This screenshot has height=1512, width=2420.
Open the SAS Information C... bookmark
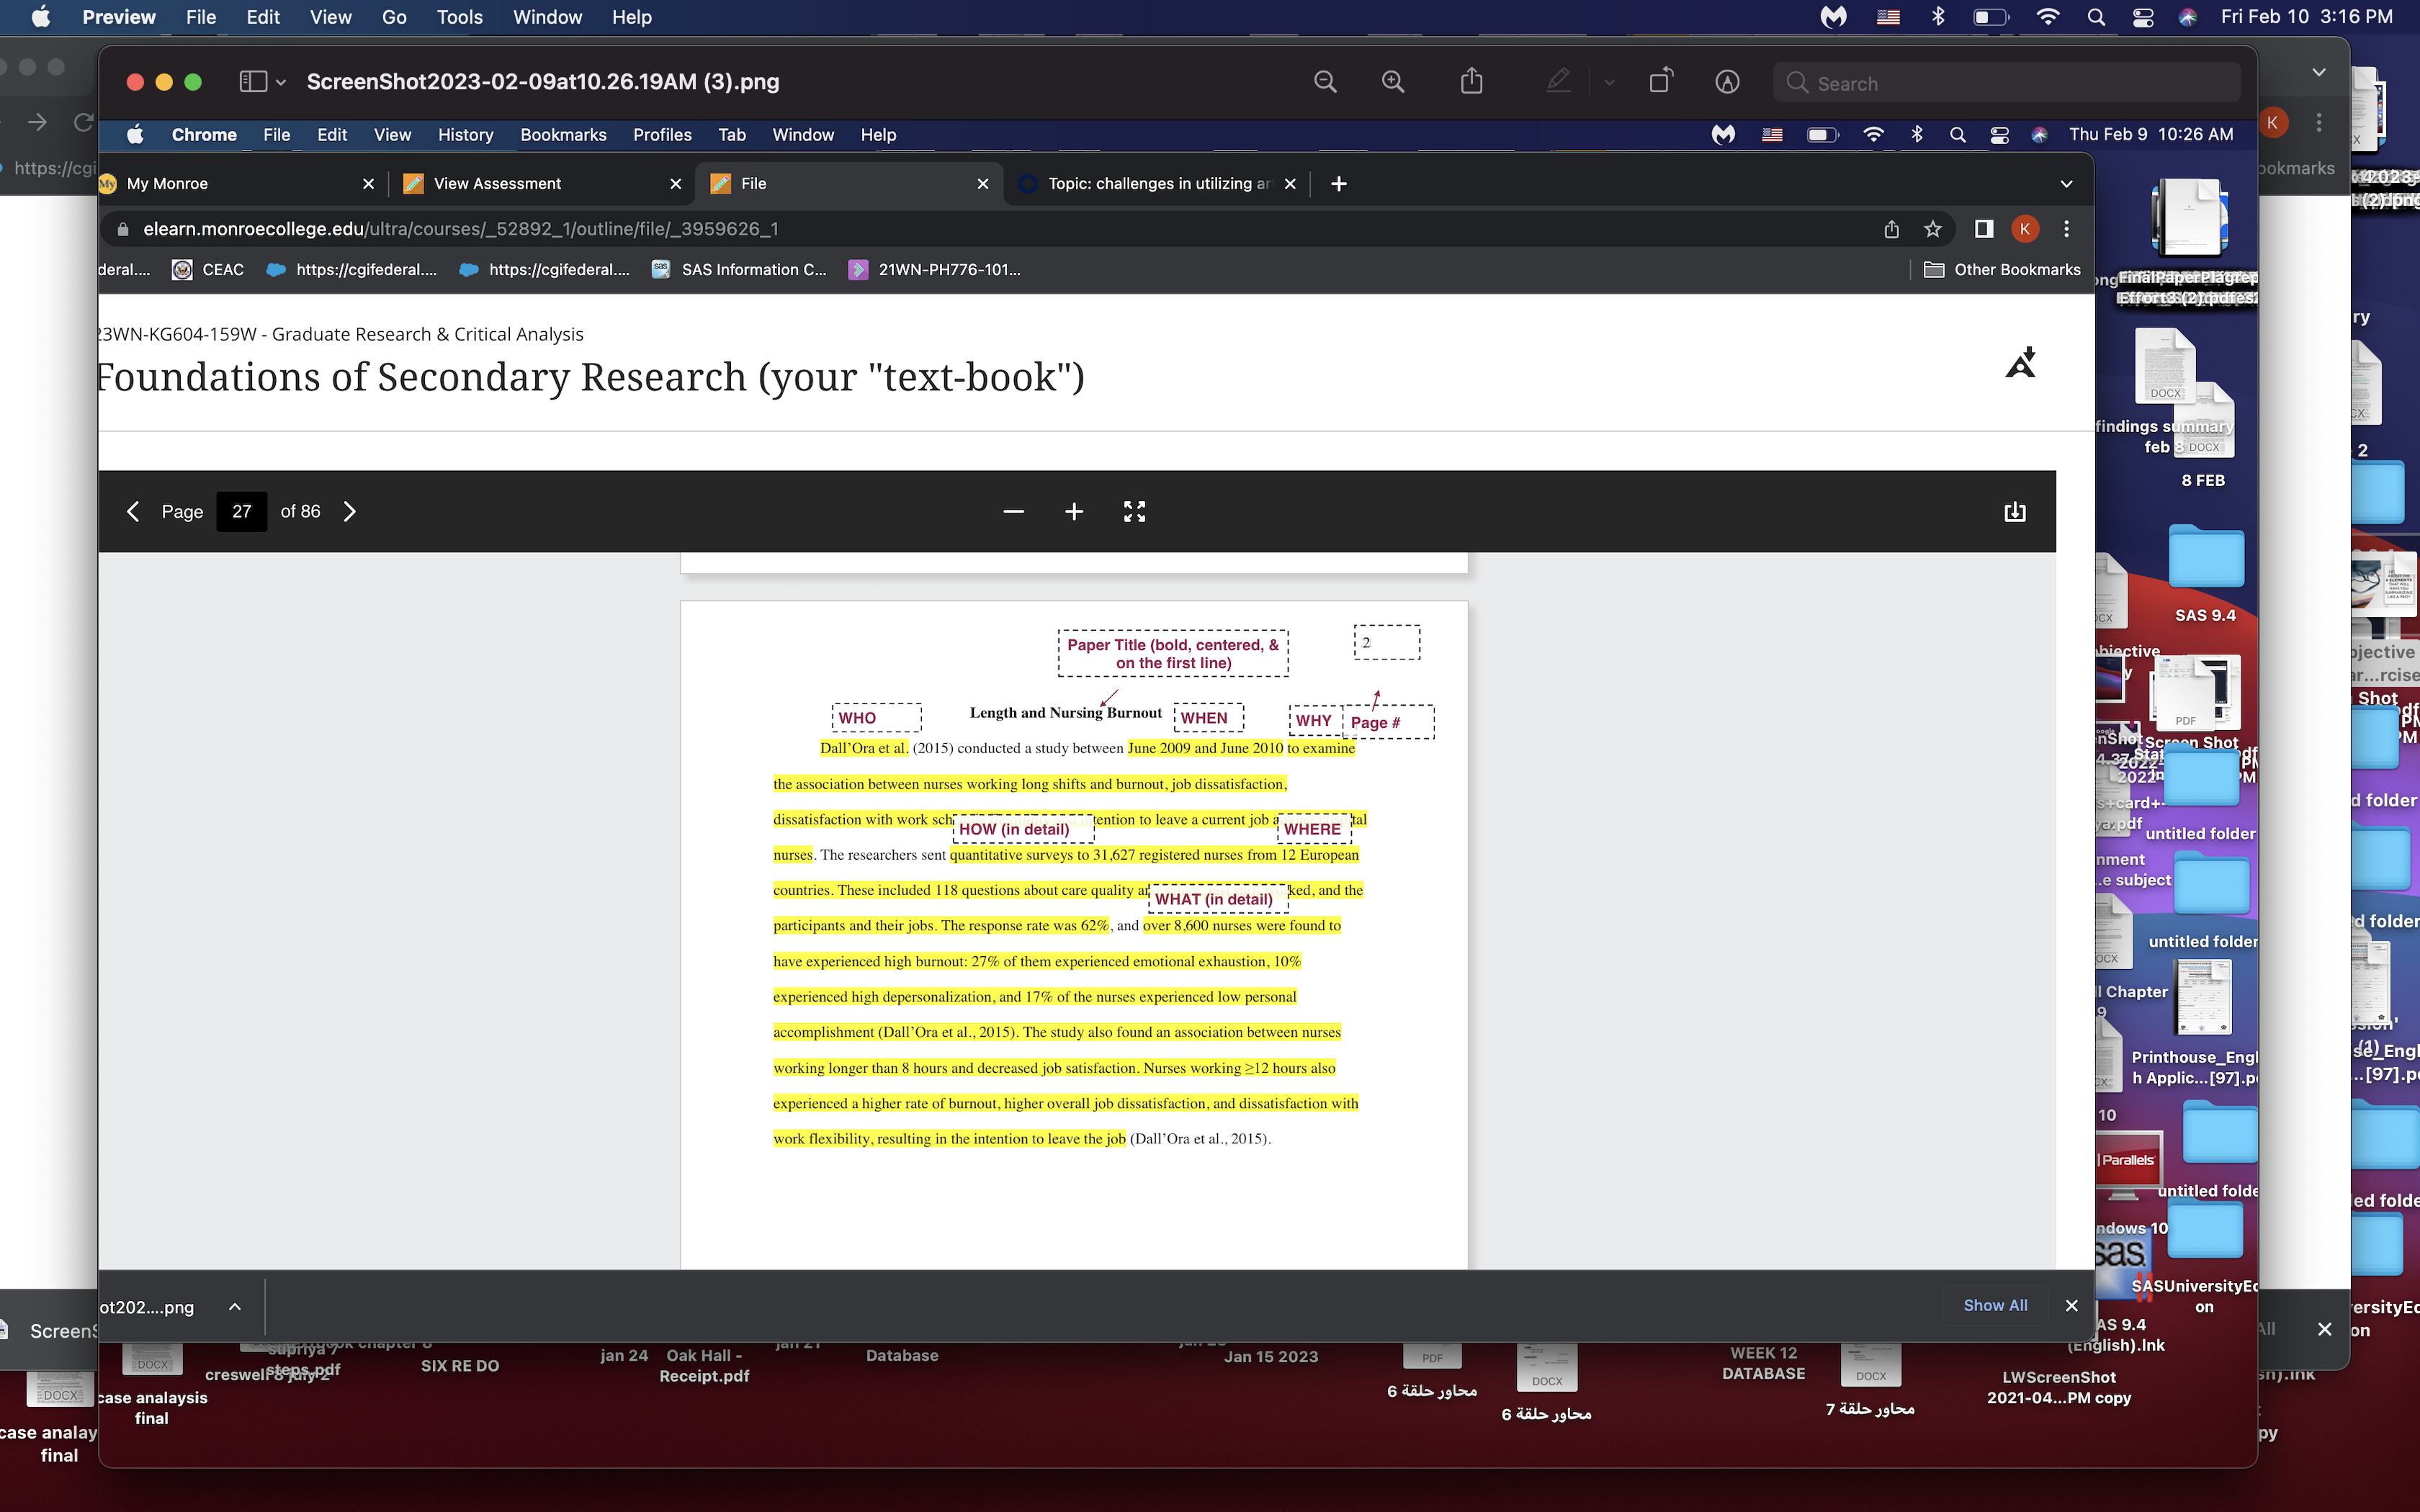click(739, 269)
